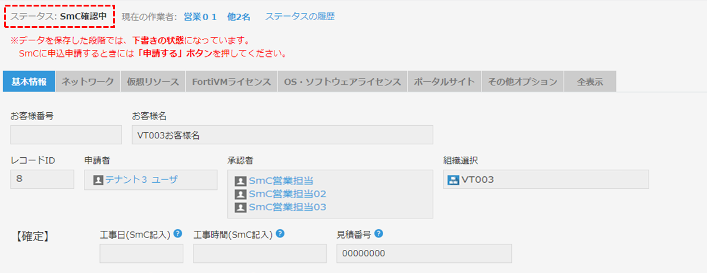Show the 全表示 tab
Image resolution: width=707 pixels, height=273 pixels.
[x=590, y=82]
